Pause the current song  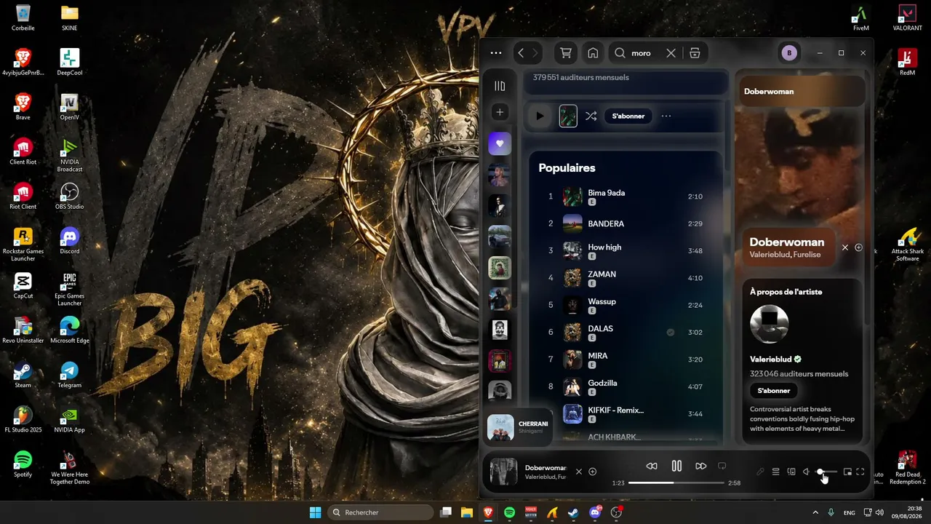(676, 466)
